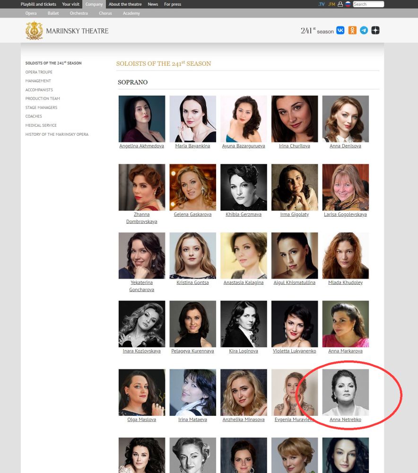
Task: Select the Company menu item
Action: 94,4
